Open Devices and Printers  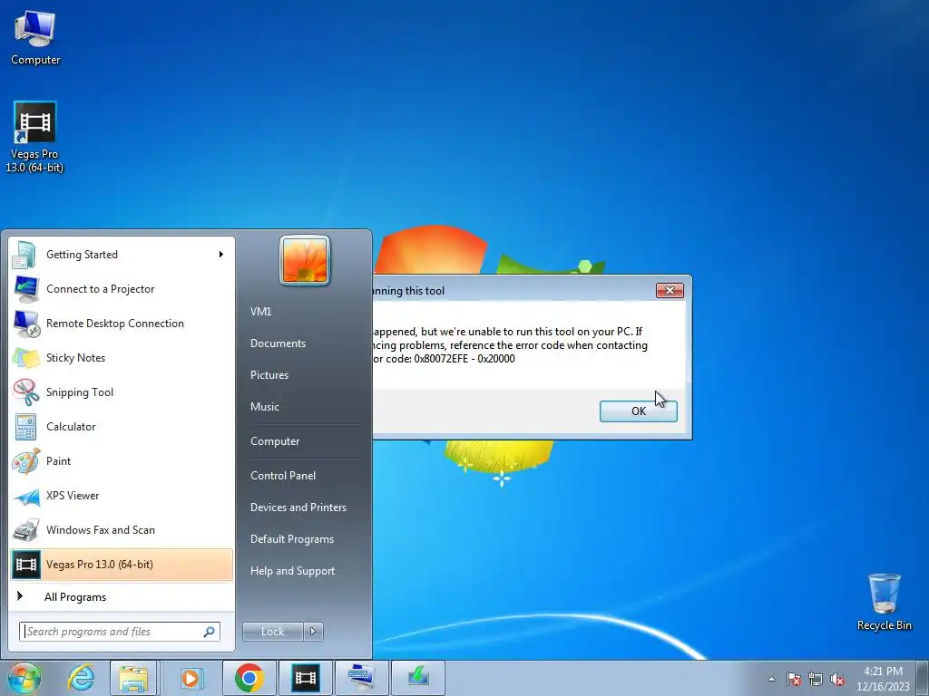(298, 507)
